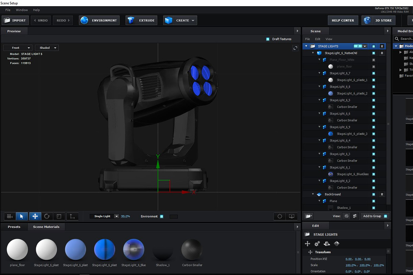Choose the move tool with four arrows
Screen dimensions: 413x275
click(x=35, y=216)
